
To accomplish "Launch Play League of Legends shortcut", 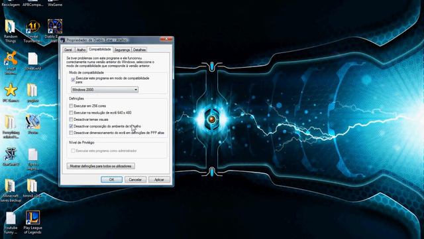I will pos(32,218).
